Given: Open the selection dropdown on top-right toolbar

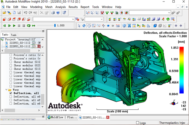Looking at the screenshot, I should pyautogui.click(x=150, y=13).
